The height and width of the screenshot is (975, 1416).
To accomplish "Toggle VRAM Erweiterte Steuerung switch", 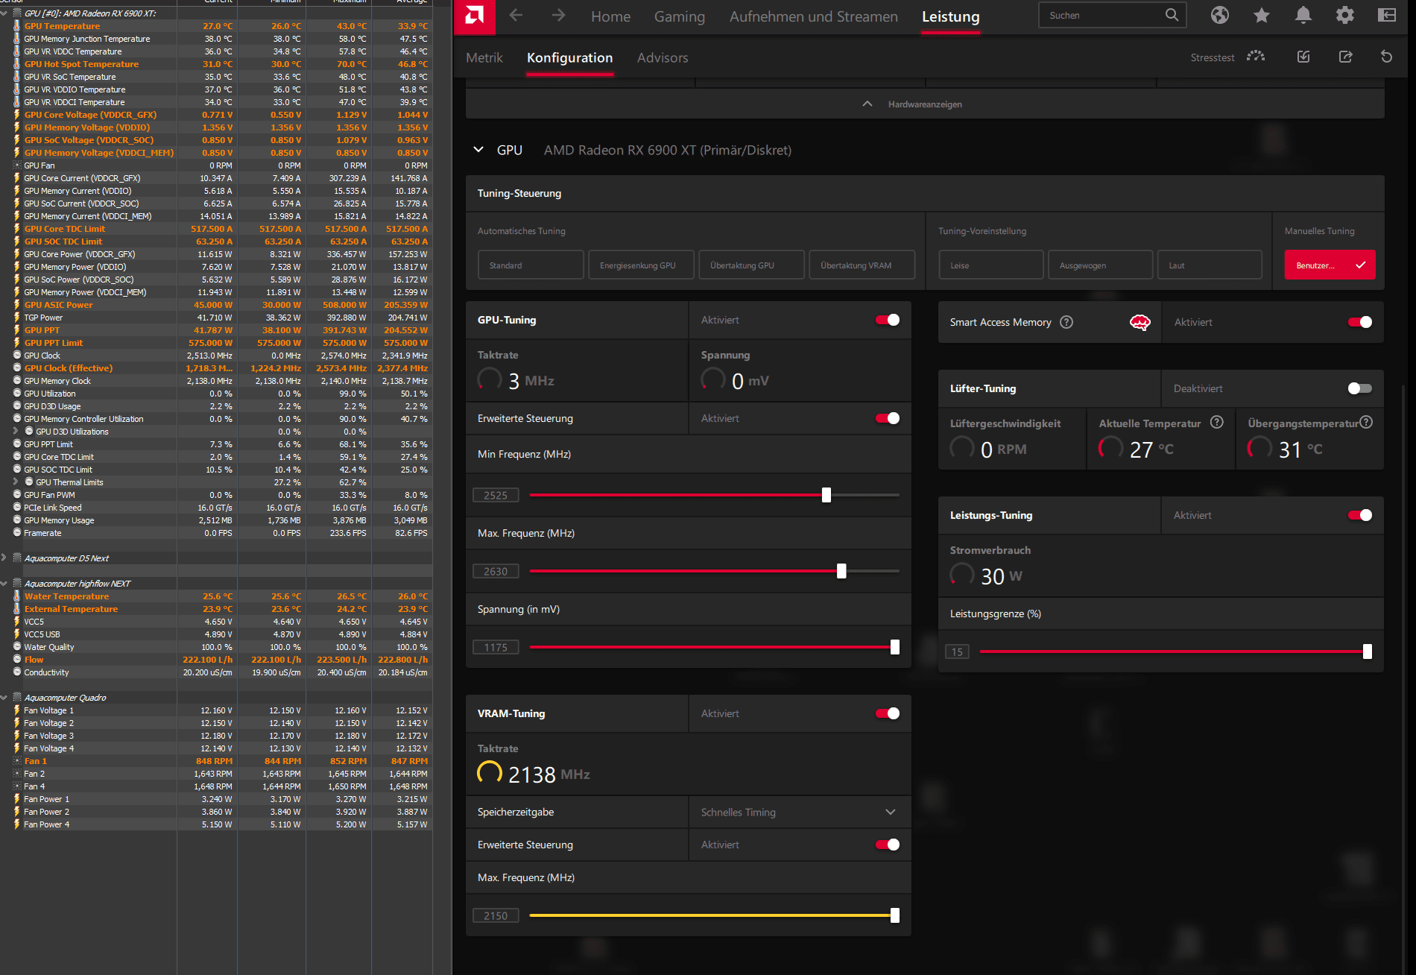I will 888,845.
